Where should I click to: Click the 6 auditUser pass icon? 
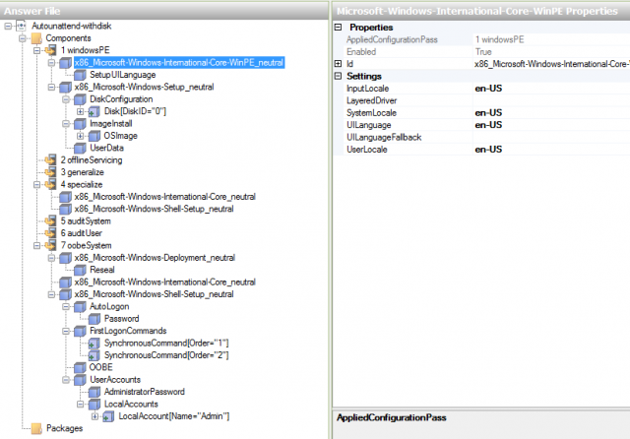(x=50, y=233)
